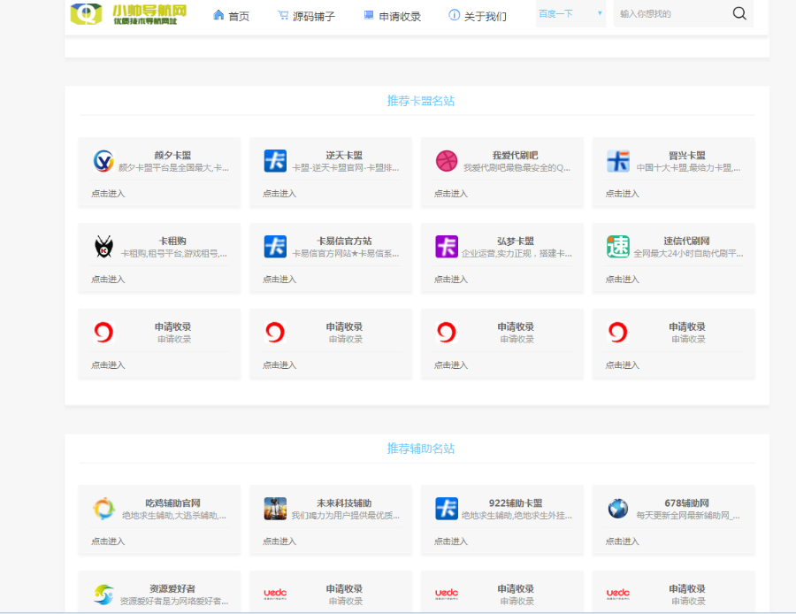Click 点击进入 under 晋兴卡盟
Image resolution: width=796 pixels, height=614 pixels.
point(622,194)
